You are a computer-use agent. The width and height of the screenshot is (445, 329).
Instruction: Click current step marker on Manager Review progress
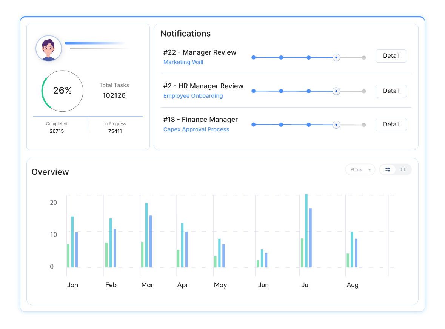[336, 58]
